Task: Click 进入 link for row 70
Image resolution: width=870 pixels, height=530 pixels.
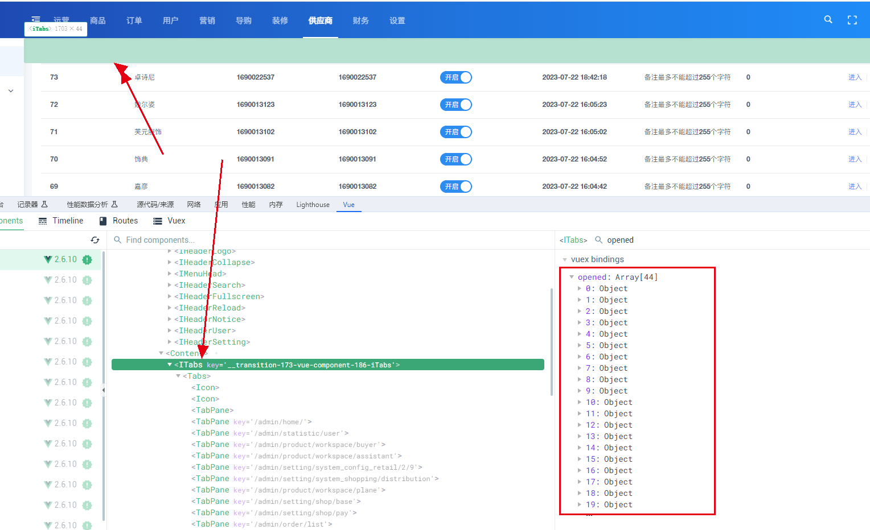Action: [855, 159]
